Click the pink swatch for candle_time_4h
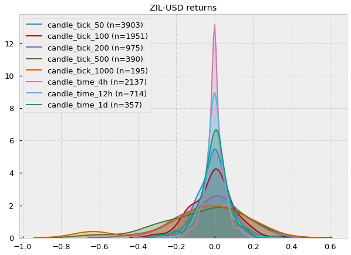The height and width of the screenshot is (255, 351). 34,82
